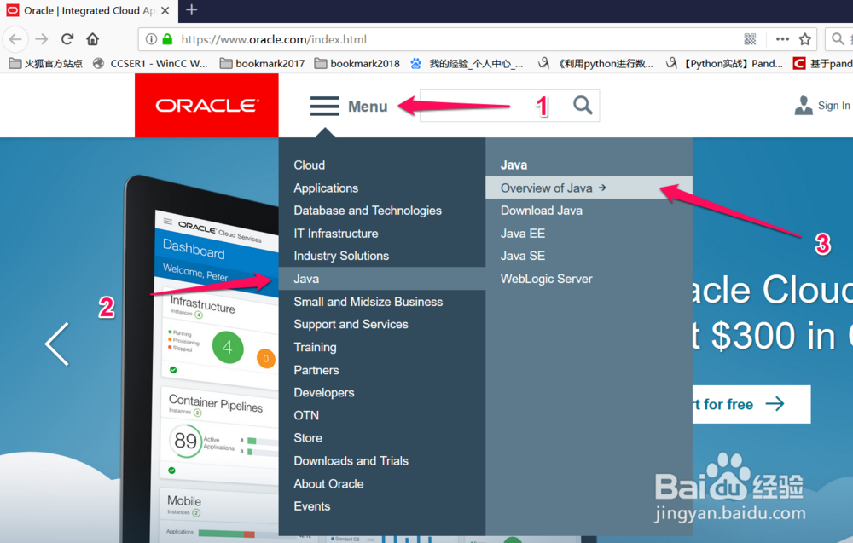This screenshot has height=543, width=853.
Task: Open Java SE submenu link
Action: (x=522, y=256)
